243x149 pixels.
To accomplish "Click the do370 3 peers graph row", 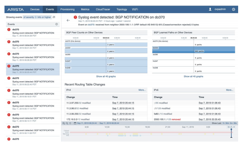I will [x=106, y=43].
